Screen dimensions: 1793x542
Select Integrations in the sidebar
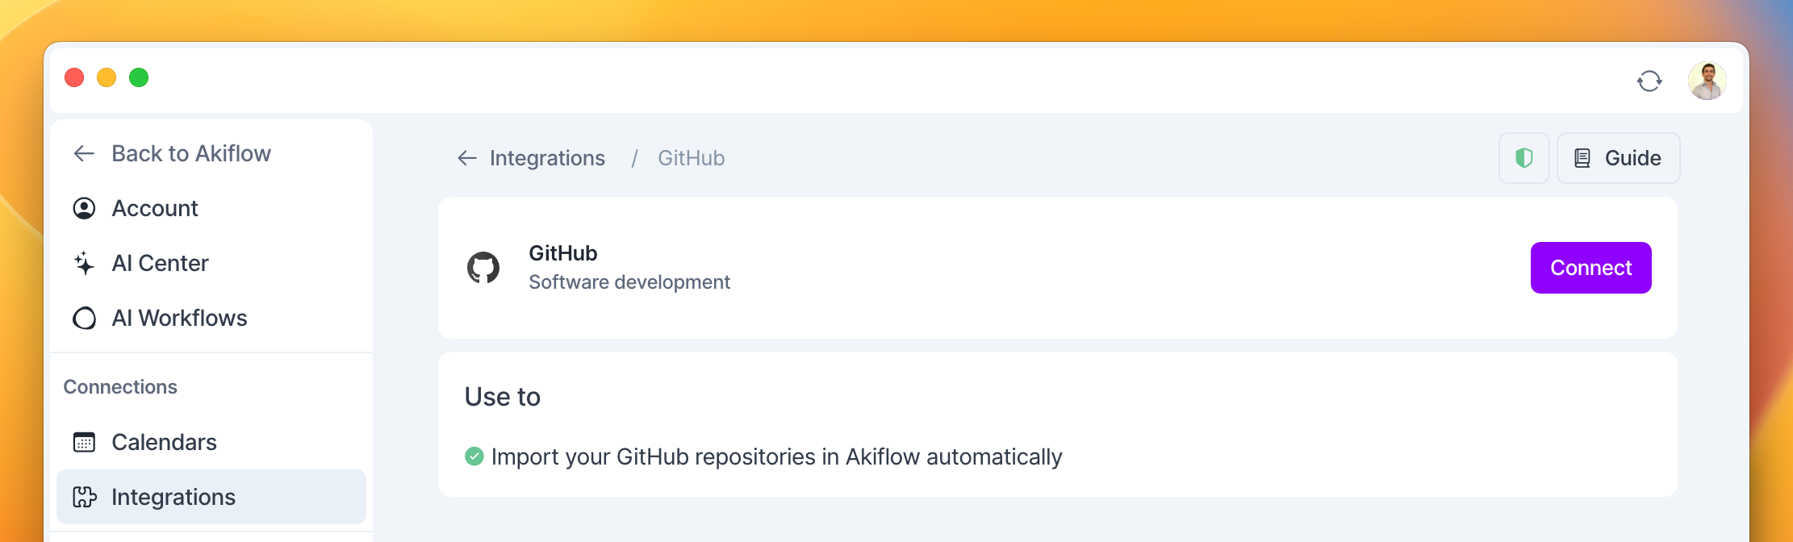[211, 497]
